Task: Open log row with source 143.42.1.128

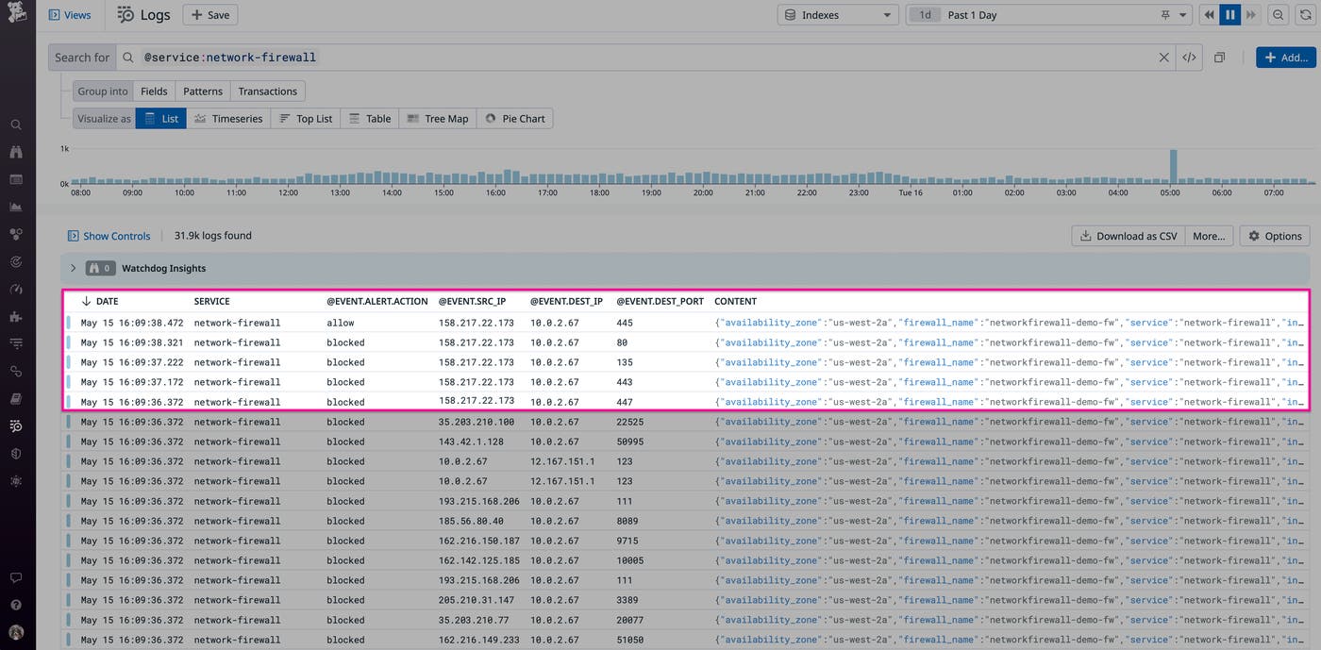Action: (x=685, y=442)
